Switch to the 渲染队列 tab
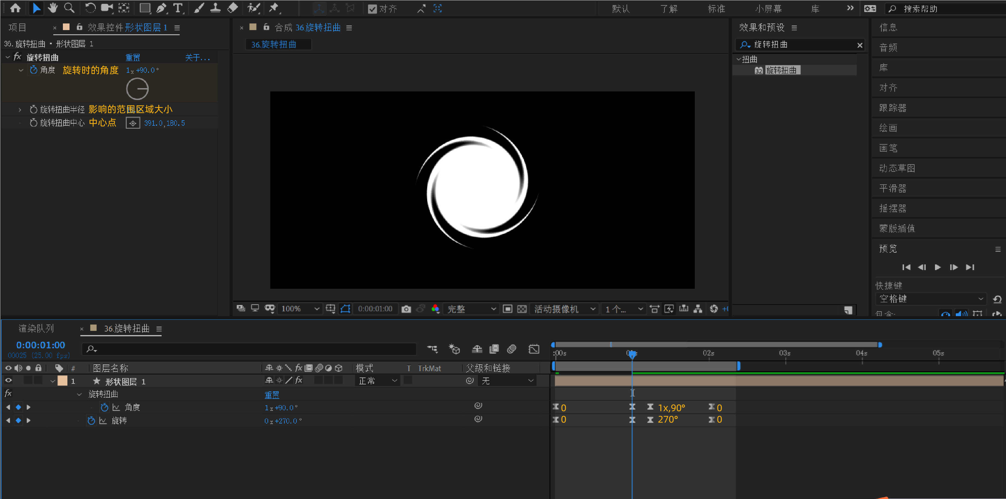Image resolution: width=1006 pixels, height=499 pixels. (x=36, y=328)
